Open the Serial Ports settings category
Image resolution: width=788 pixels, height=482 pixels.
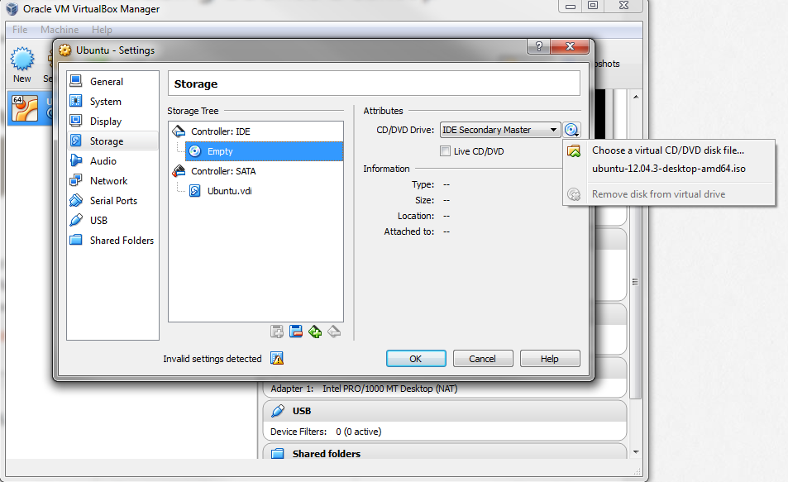(112, 201)
